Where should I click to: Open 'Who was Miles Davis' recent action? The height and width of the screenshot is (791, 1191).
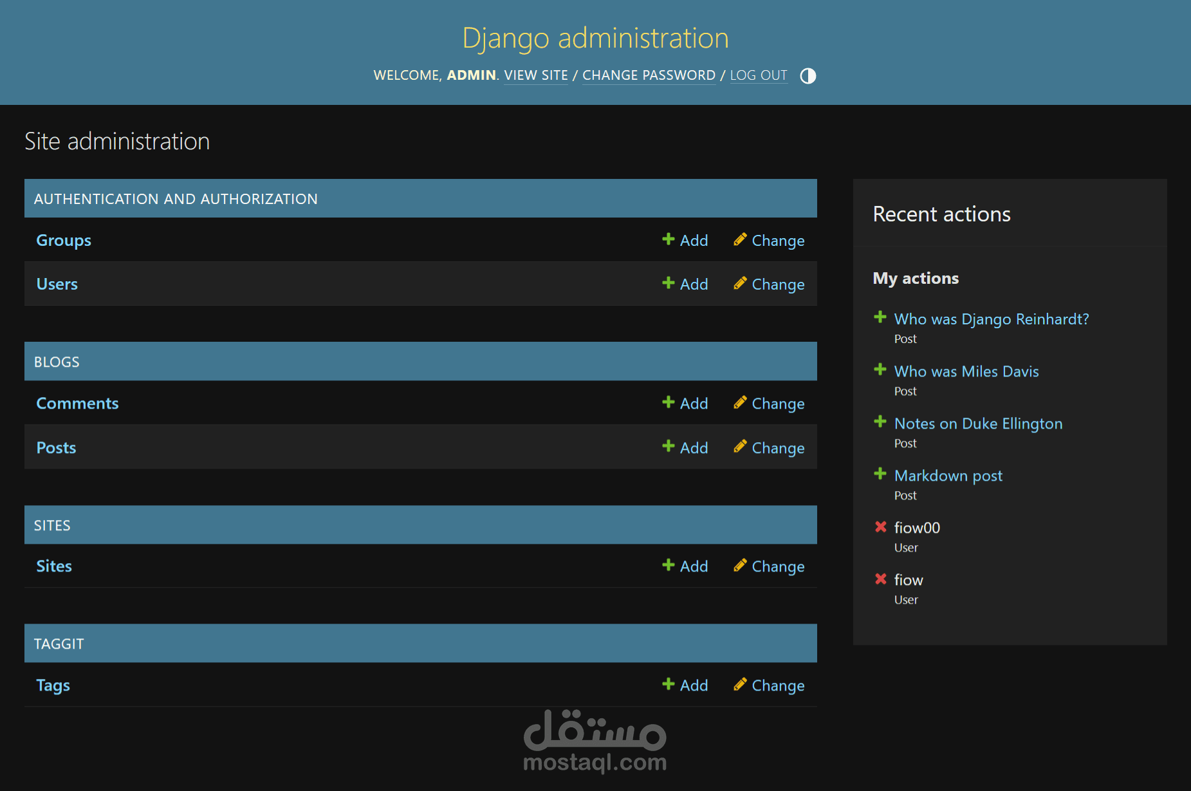966,371
